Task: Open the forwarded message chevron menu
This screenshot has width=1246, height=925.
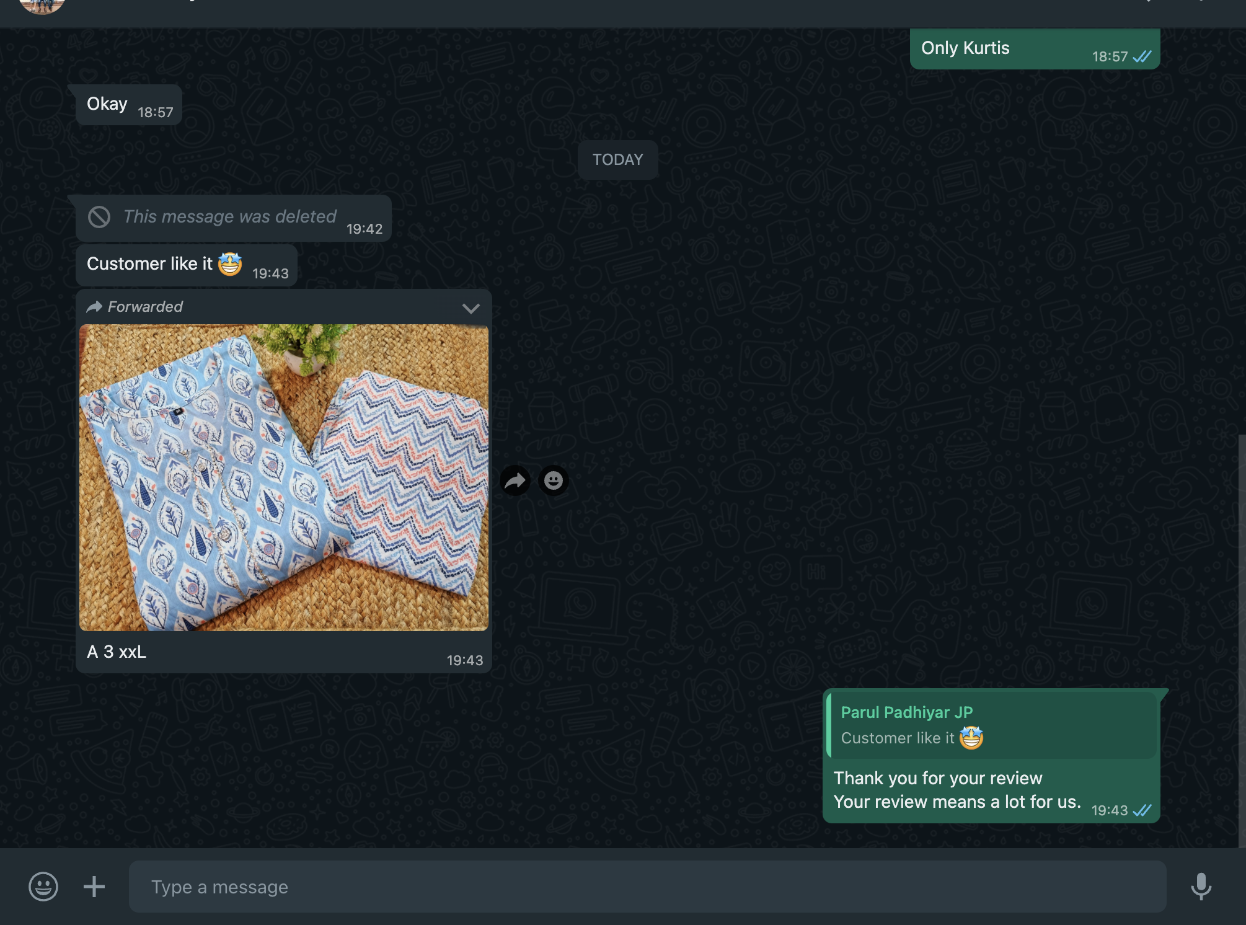Action: (471, 308)
